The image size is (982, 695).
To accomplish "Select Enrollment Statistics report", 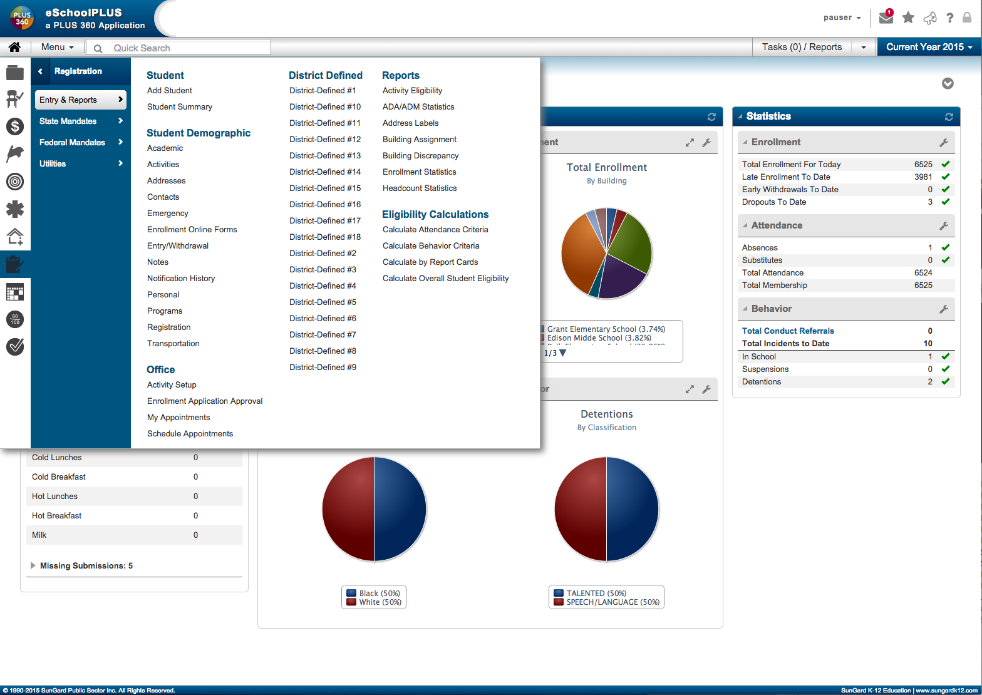I will point(419,172).
